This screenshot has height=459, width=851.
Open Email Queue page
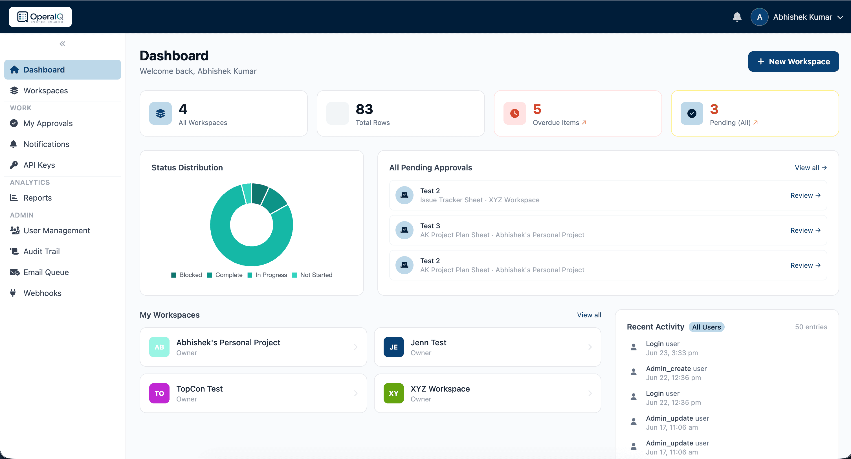pyautogui.click(x=62, y=272)
